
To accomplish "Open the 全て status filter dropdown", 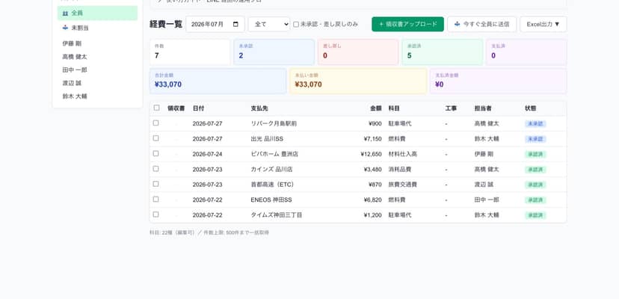I will [x=269, y=24].
